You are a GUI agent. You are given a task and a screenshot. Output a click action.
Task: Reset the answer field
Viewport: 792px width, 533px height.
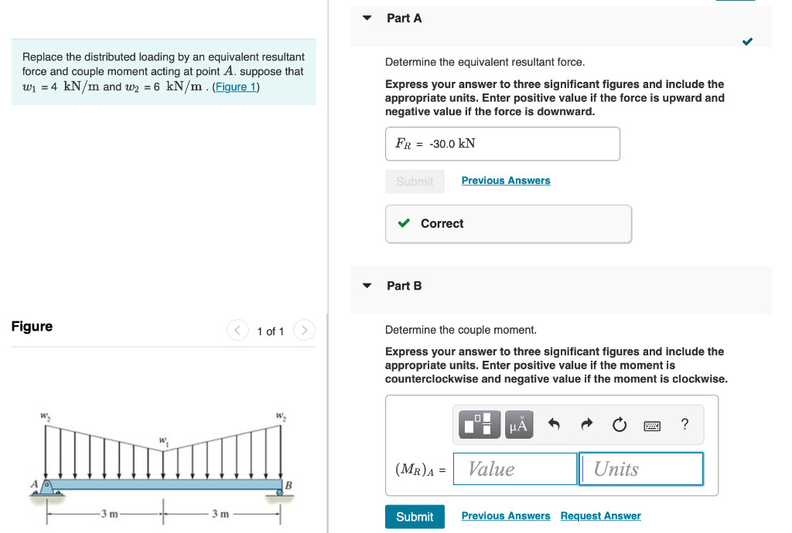[x=620, y=423]
